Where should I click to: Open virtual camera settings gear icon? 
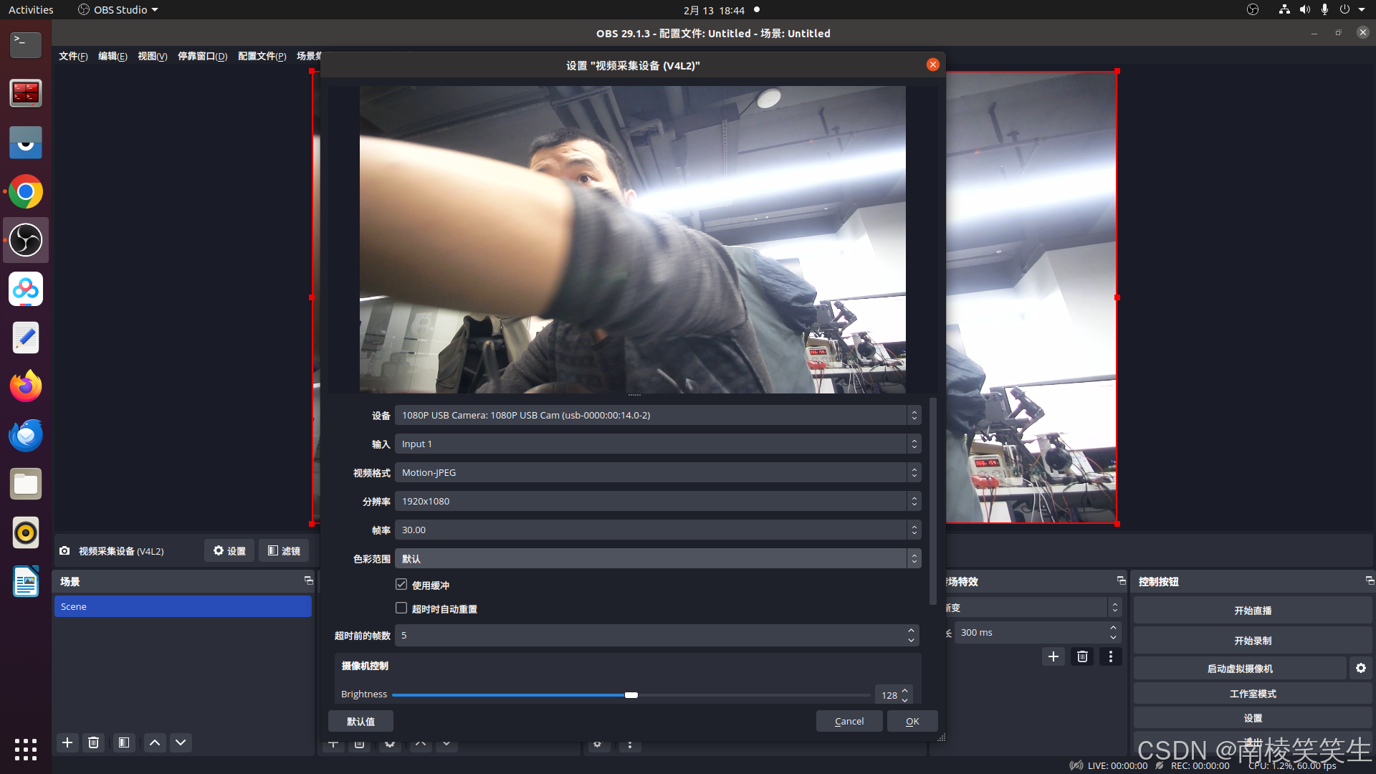point(1360,668)
